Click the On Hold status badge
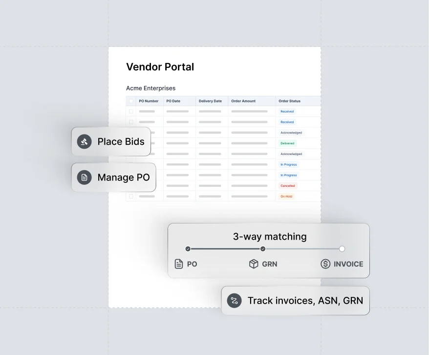Viewport: 429px width, 355px height. point(287,197)
